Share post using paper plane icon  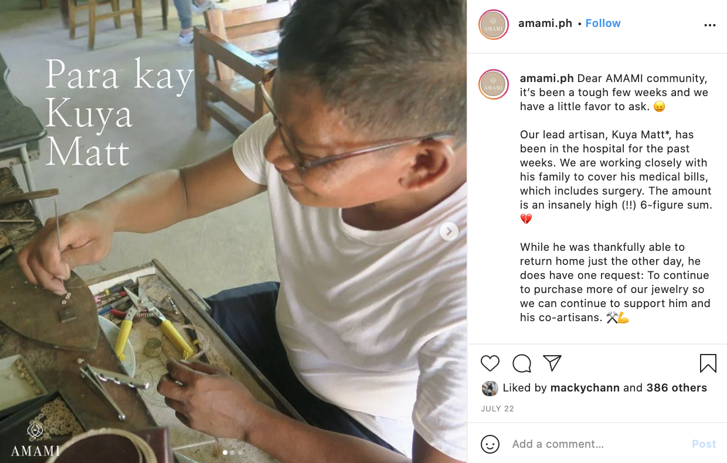[552, 363]
